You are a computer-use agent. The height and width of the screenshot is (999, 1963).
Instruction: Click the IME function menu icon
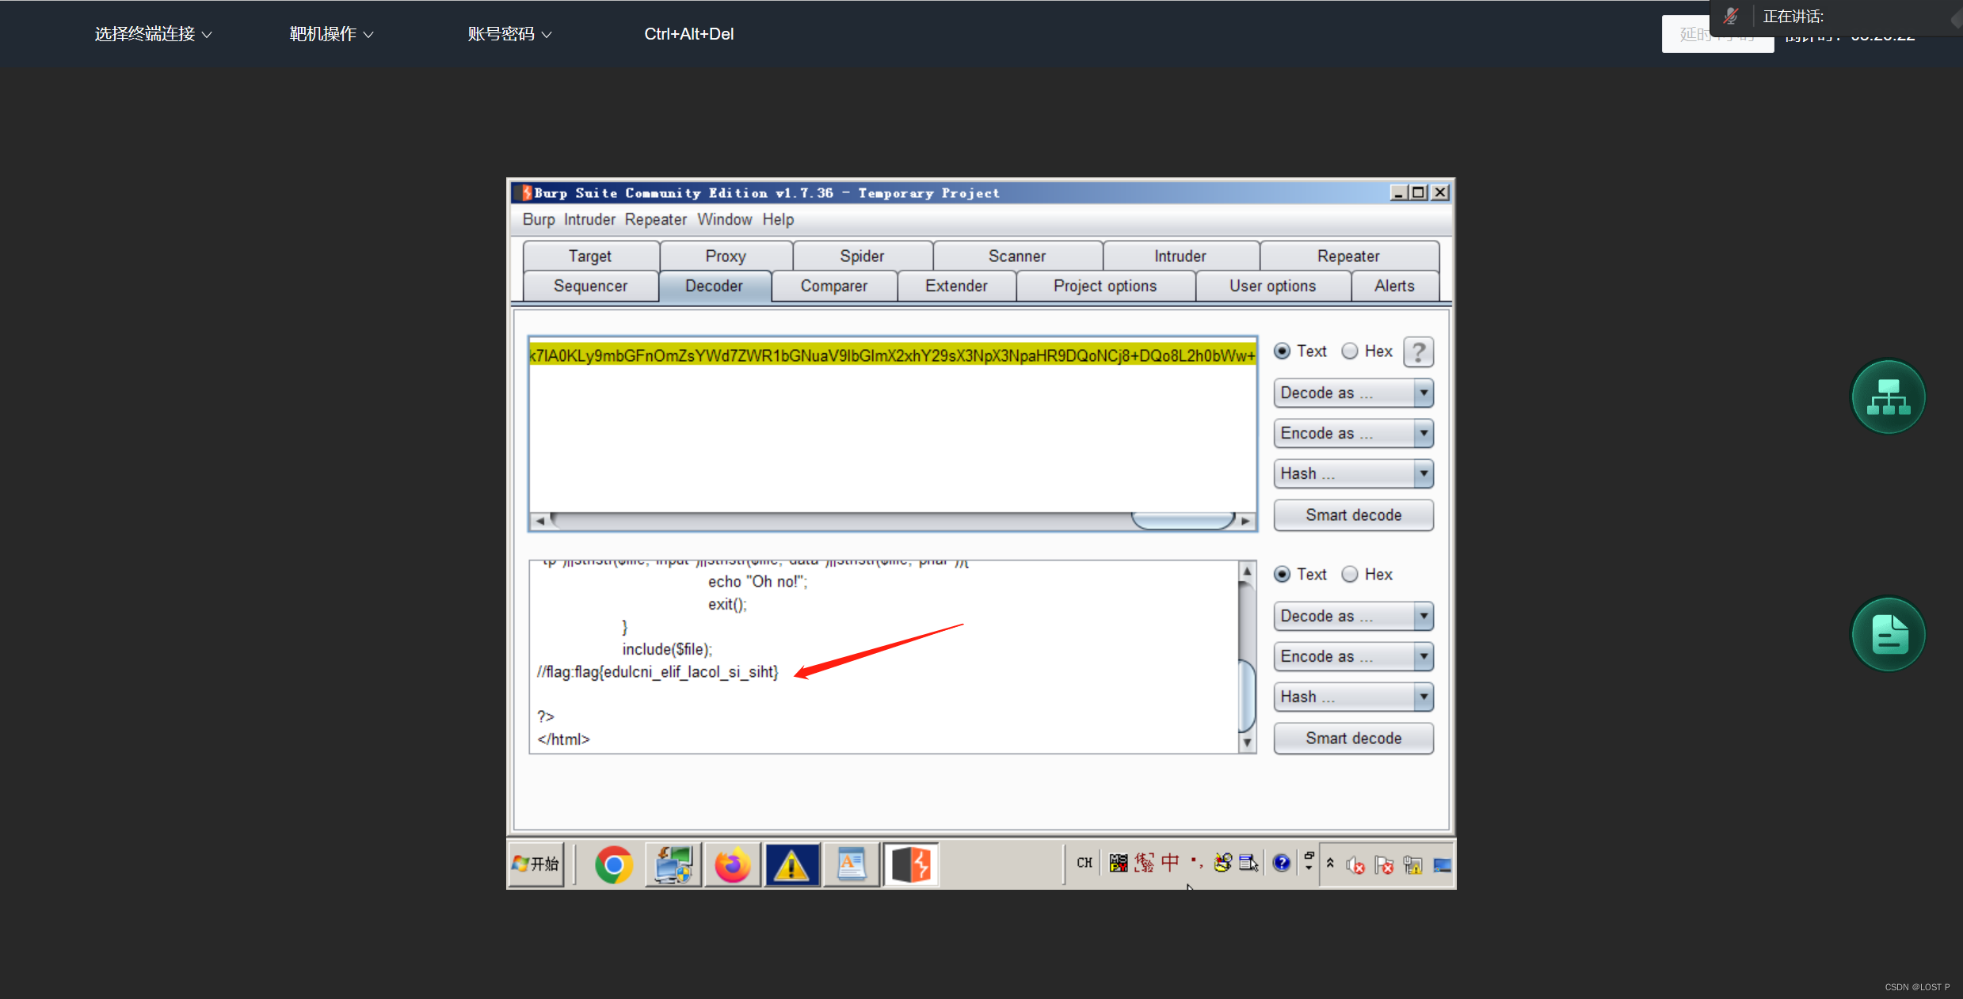point(1249,863)
